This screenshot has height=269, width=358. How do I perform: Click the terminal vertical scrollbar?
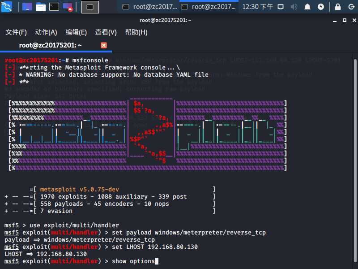point(355,160)
